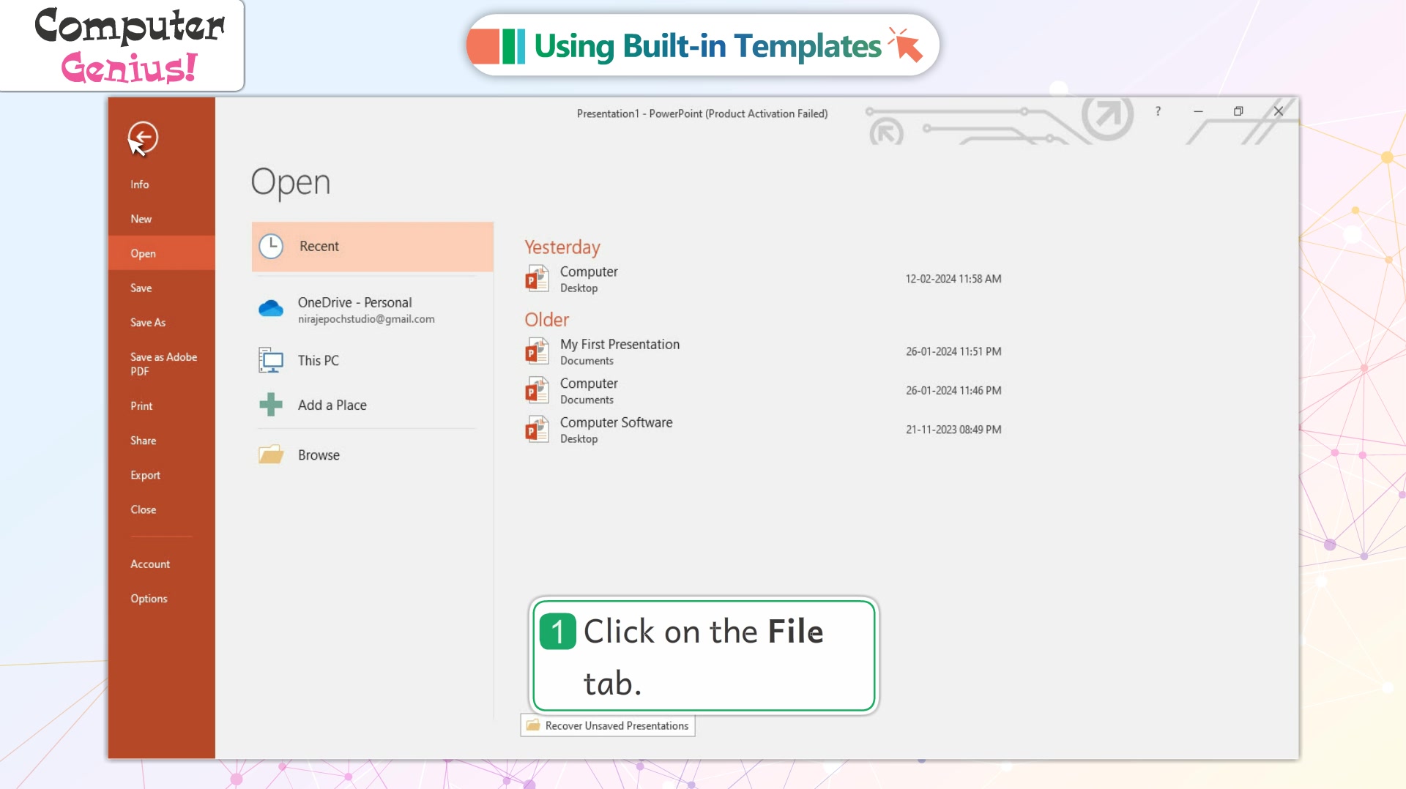
Task: Click PowerPoint icon of Computer in Documents
Action: point(537,391)
